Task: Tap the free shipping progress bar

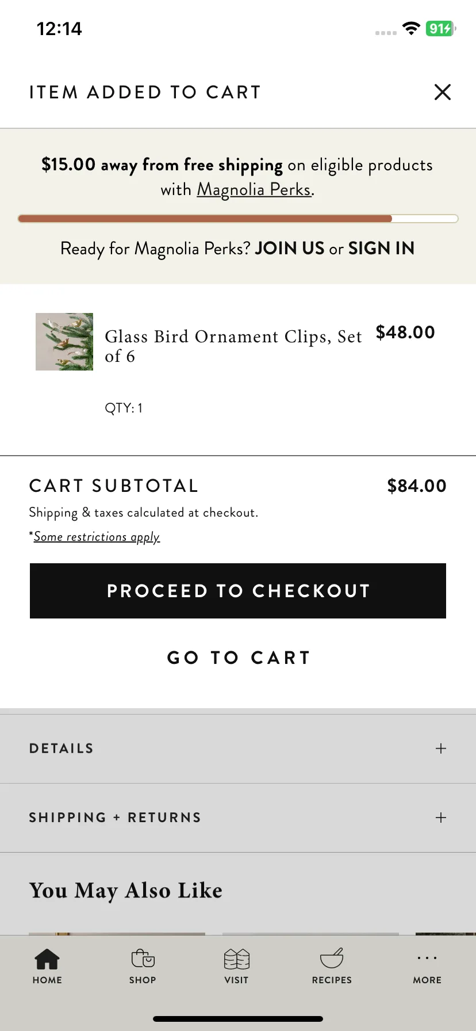Action: pos(238,219)
